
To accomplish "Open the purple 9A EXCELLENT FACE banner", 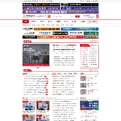I will [x=61, y=12].
